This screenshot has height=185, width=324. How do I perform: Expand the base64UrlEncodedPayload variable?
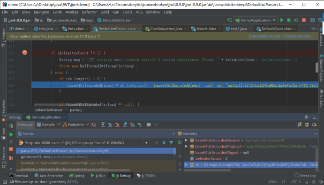coord(186,146)
